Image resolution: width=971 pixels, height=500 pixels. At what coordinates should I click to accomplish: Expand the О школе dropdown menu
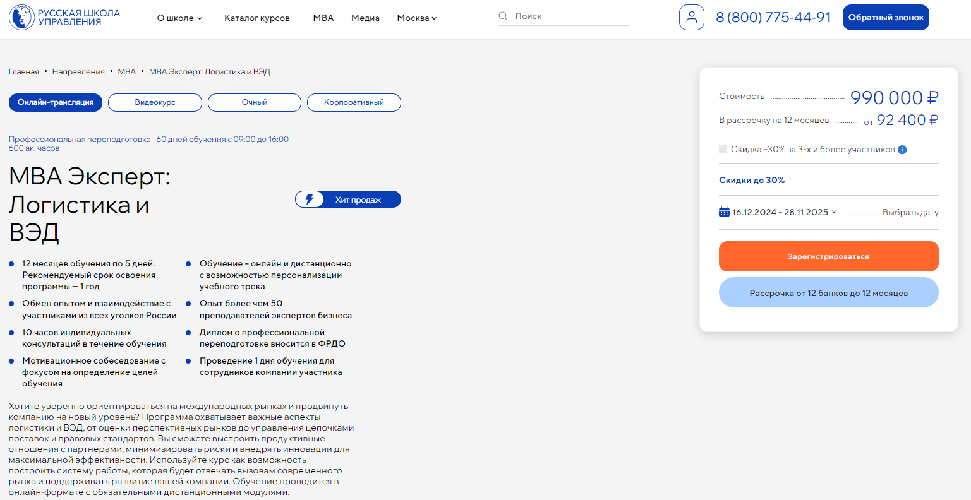(179, 18)
